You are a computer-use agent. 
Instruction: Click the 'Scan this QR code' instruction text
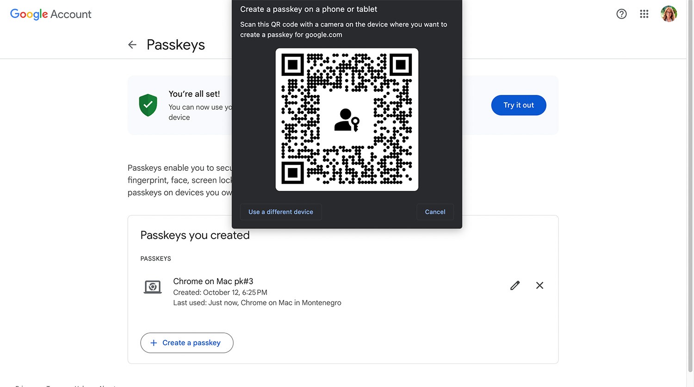(344, 30)
